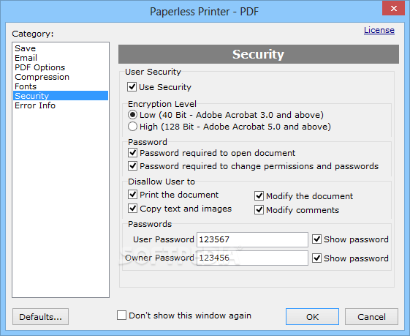This screenshot has height=336, width=410.
Task: Select the Save category
Action: pos(25,48)
